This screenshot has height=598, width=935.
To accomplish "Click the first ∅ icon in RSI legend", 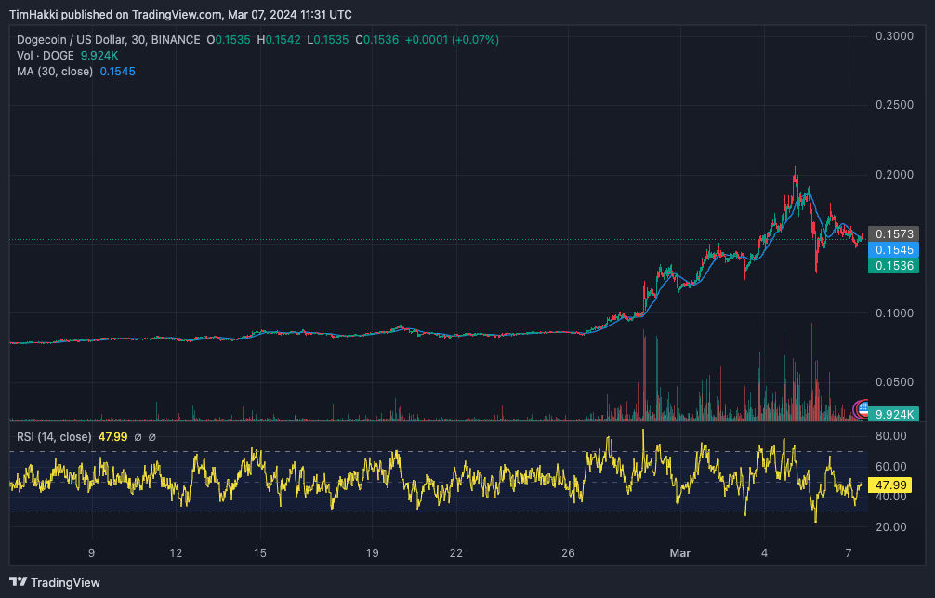I will (x=138, y=436).
